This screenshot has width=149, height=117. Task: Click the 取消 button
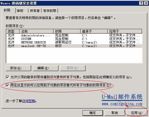tap(115, 113)
